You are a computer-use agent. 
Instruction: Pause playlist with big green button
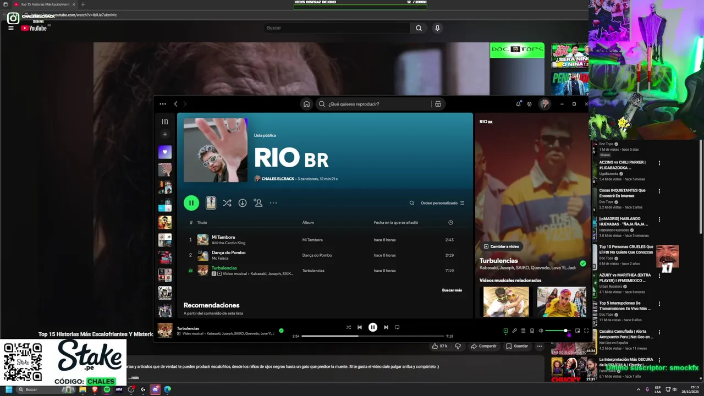click(191, 203)
